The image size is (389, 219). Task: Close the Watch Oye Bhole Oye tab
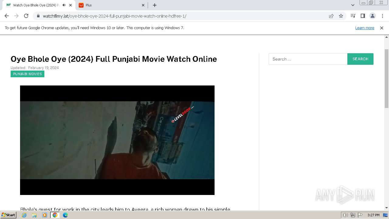[x=71, y=5]
